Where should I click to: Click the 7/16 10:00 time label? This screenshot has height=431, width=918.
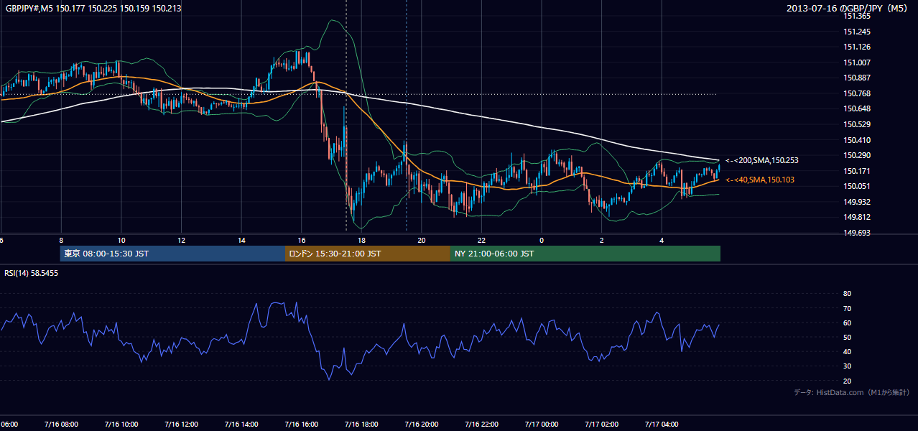[121, 425]
